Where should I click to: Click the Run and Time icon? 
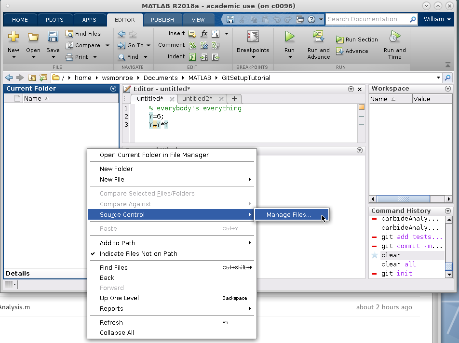tap(395, 37)
